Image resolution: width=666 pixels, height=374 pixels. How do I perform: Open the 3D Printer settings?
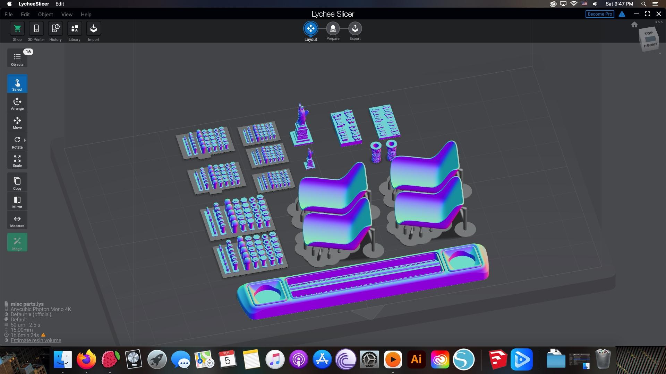click(36, 29)
